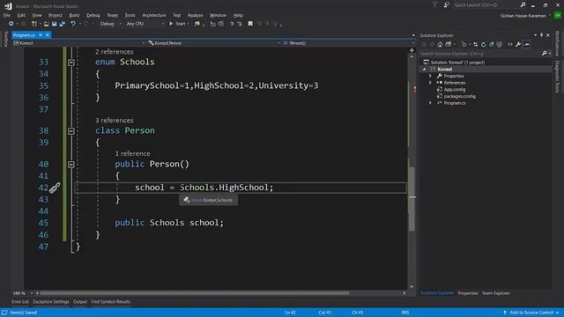
Task: Click the Collapse All icon in Solution Explorer
Action: pos(492,45)
